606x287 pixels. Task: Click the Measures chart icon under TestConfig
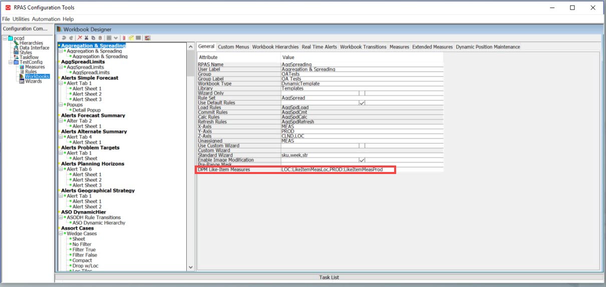point(22,67)
